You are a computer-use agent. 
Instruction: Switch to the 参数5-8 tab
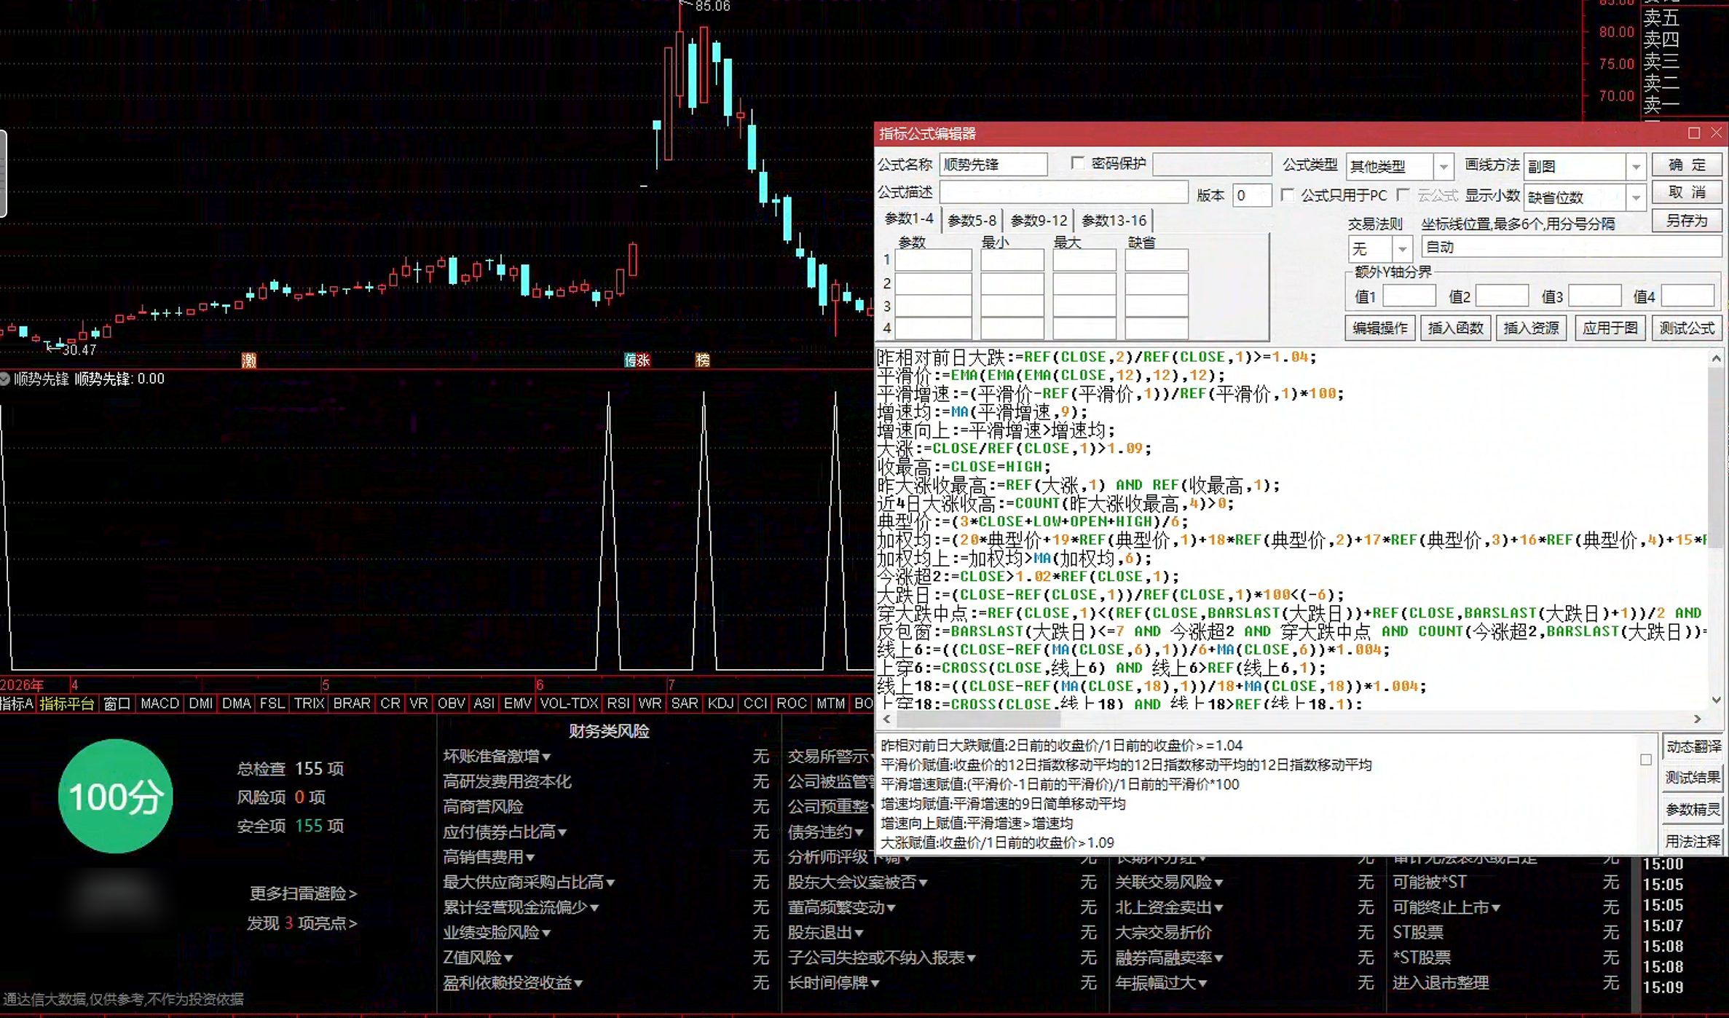972,221
